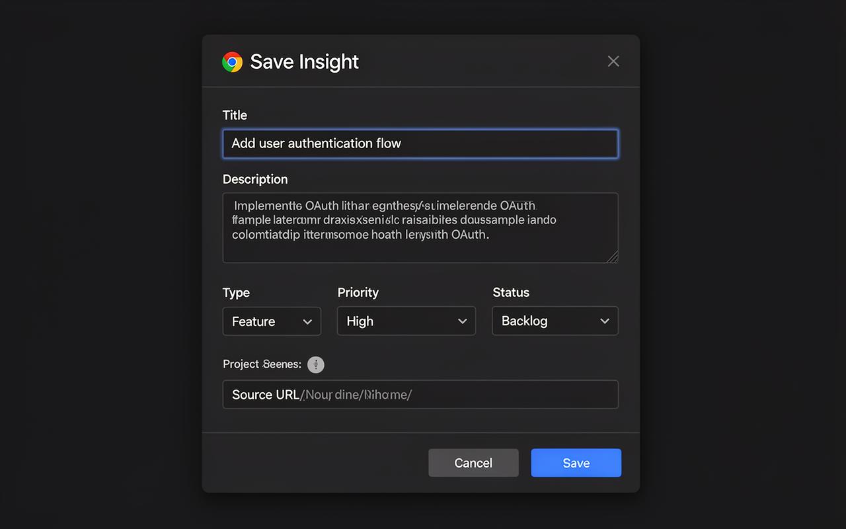Screen dimensions: 846x529
Task: Click the Description field label
Action: 255,179
